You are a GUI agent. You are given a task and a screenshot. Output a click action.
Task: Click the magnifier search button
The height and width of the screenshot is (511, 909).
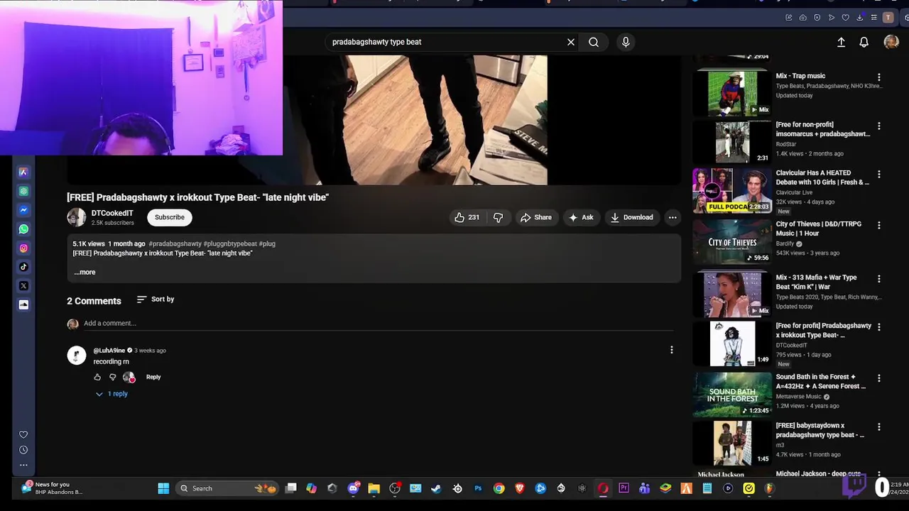click(594, 42)
